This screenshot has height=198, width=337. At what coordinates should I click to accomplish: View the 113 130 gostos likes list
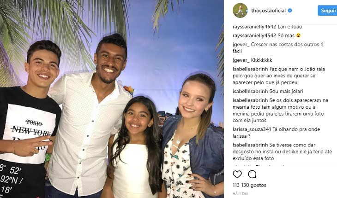(x=249, y=185)
